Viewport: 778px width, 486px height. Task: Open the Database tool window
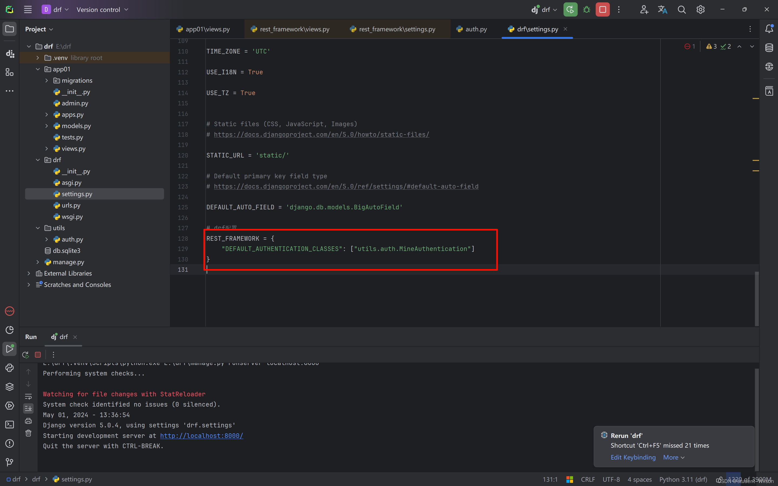(x=769, y=48)
